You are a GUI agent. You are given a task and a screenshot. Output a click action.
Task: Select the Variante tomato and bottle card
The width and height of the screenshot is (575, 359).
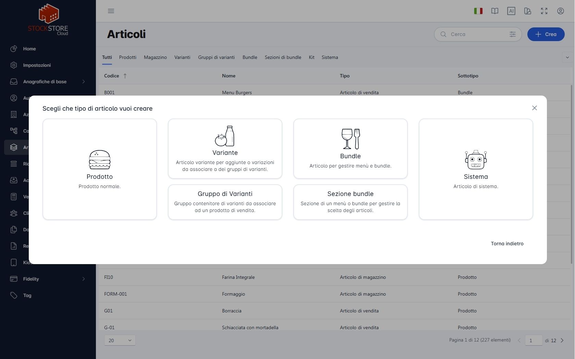pos(225,149)
